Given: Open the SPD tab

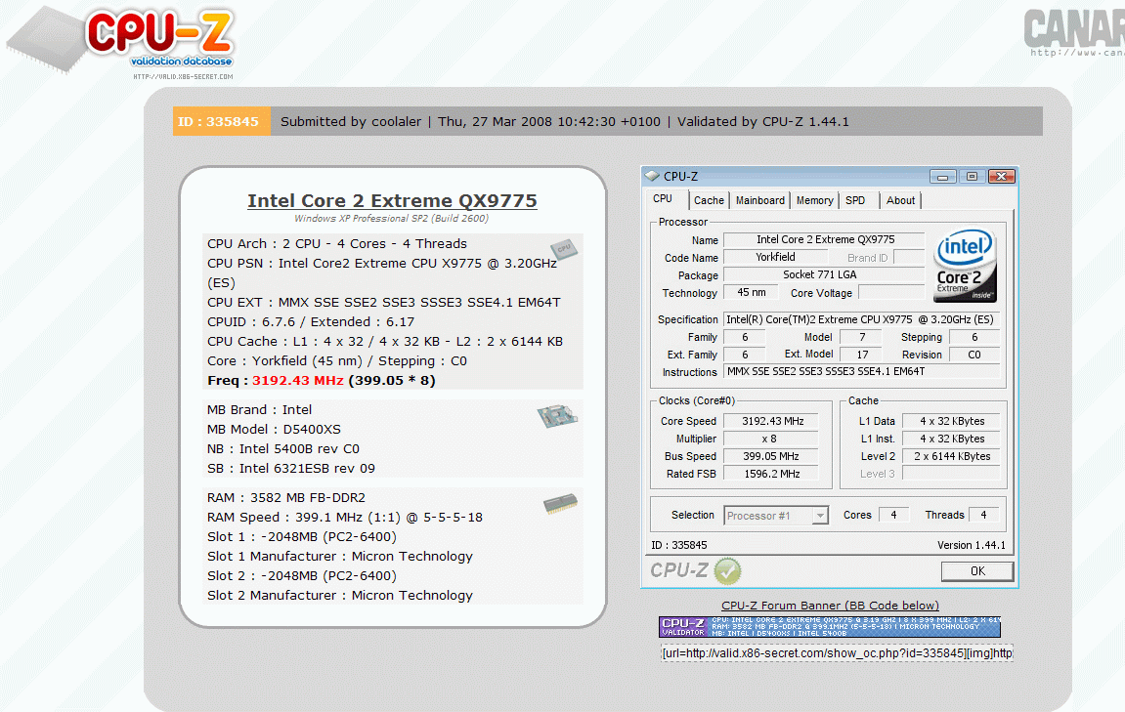Looking at the screenshot, I should point(855,201).
